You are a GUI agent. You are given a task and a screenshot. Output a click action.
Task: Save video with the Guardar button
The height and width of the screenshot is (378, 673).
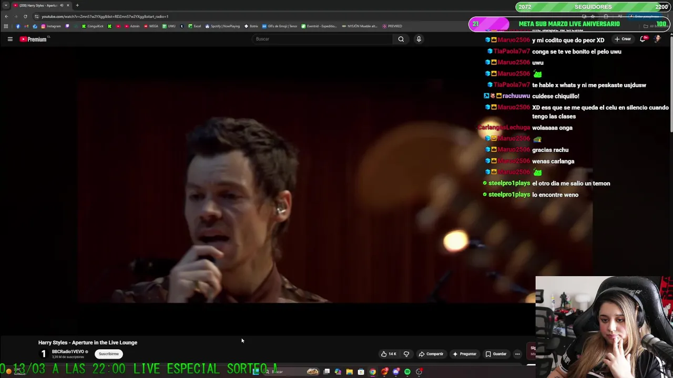[x=496, y=354]
